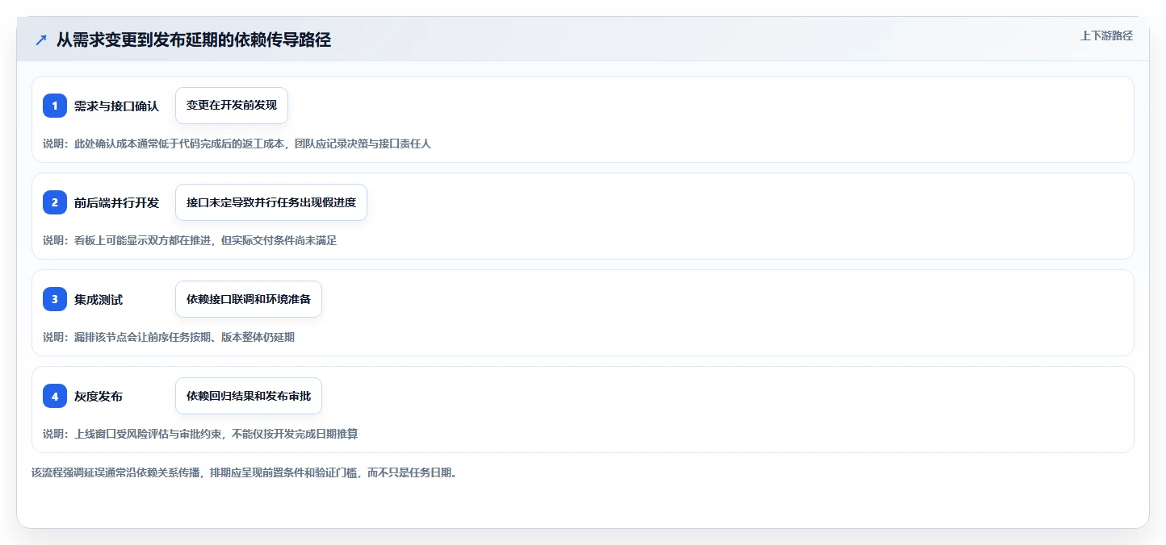Click the blue step 3 number badge
Viewport: 1166px width, 545px height.
(55, 299)
